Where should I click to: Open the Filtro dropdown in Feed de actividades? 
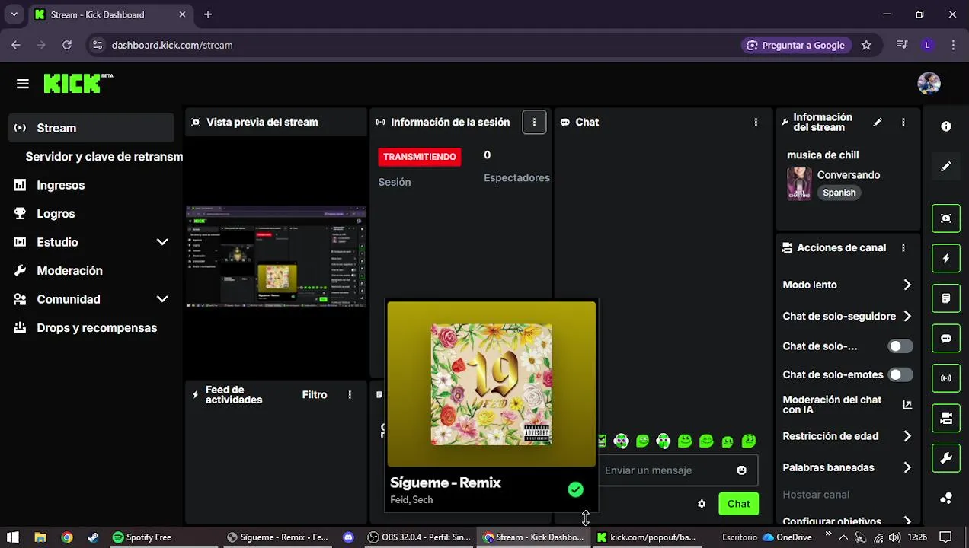coord(315,394)
